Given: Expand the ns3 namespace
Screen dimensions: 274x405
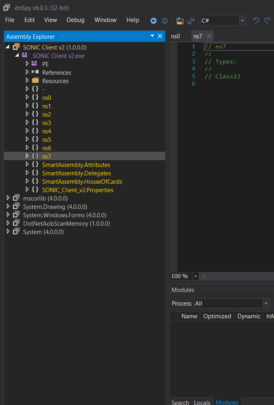Looking at the screenshot, I should tap(27, 123).
